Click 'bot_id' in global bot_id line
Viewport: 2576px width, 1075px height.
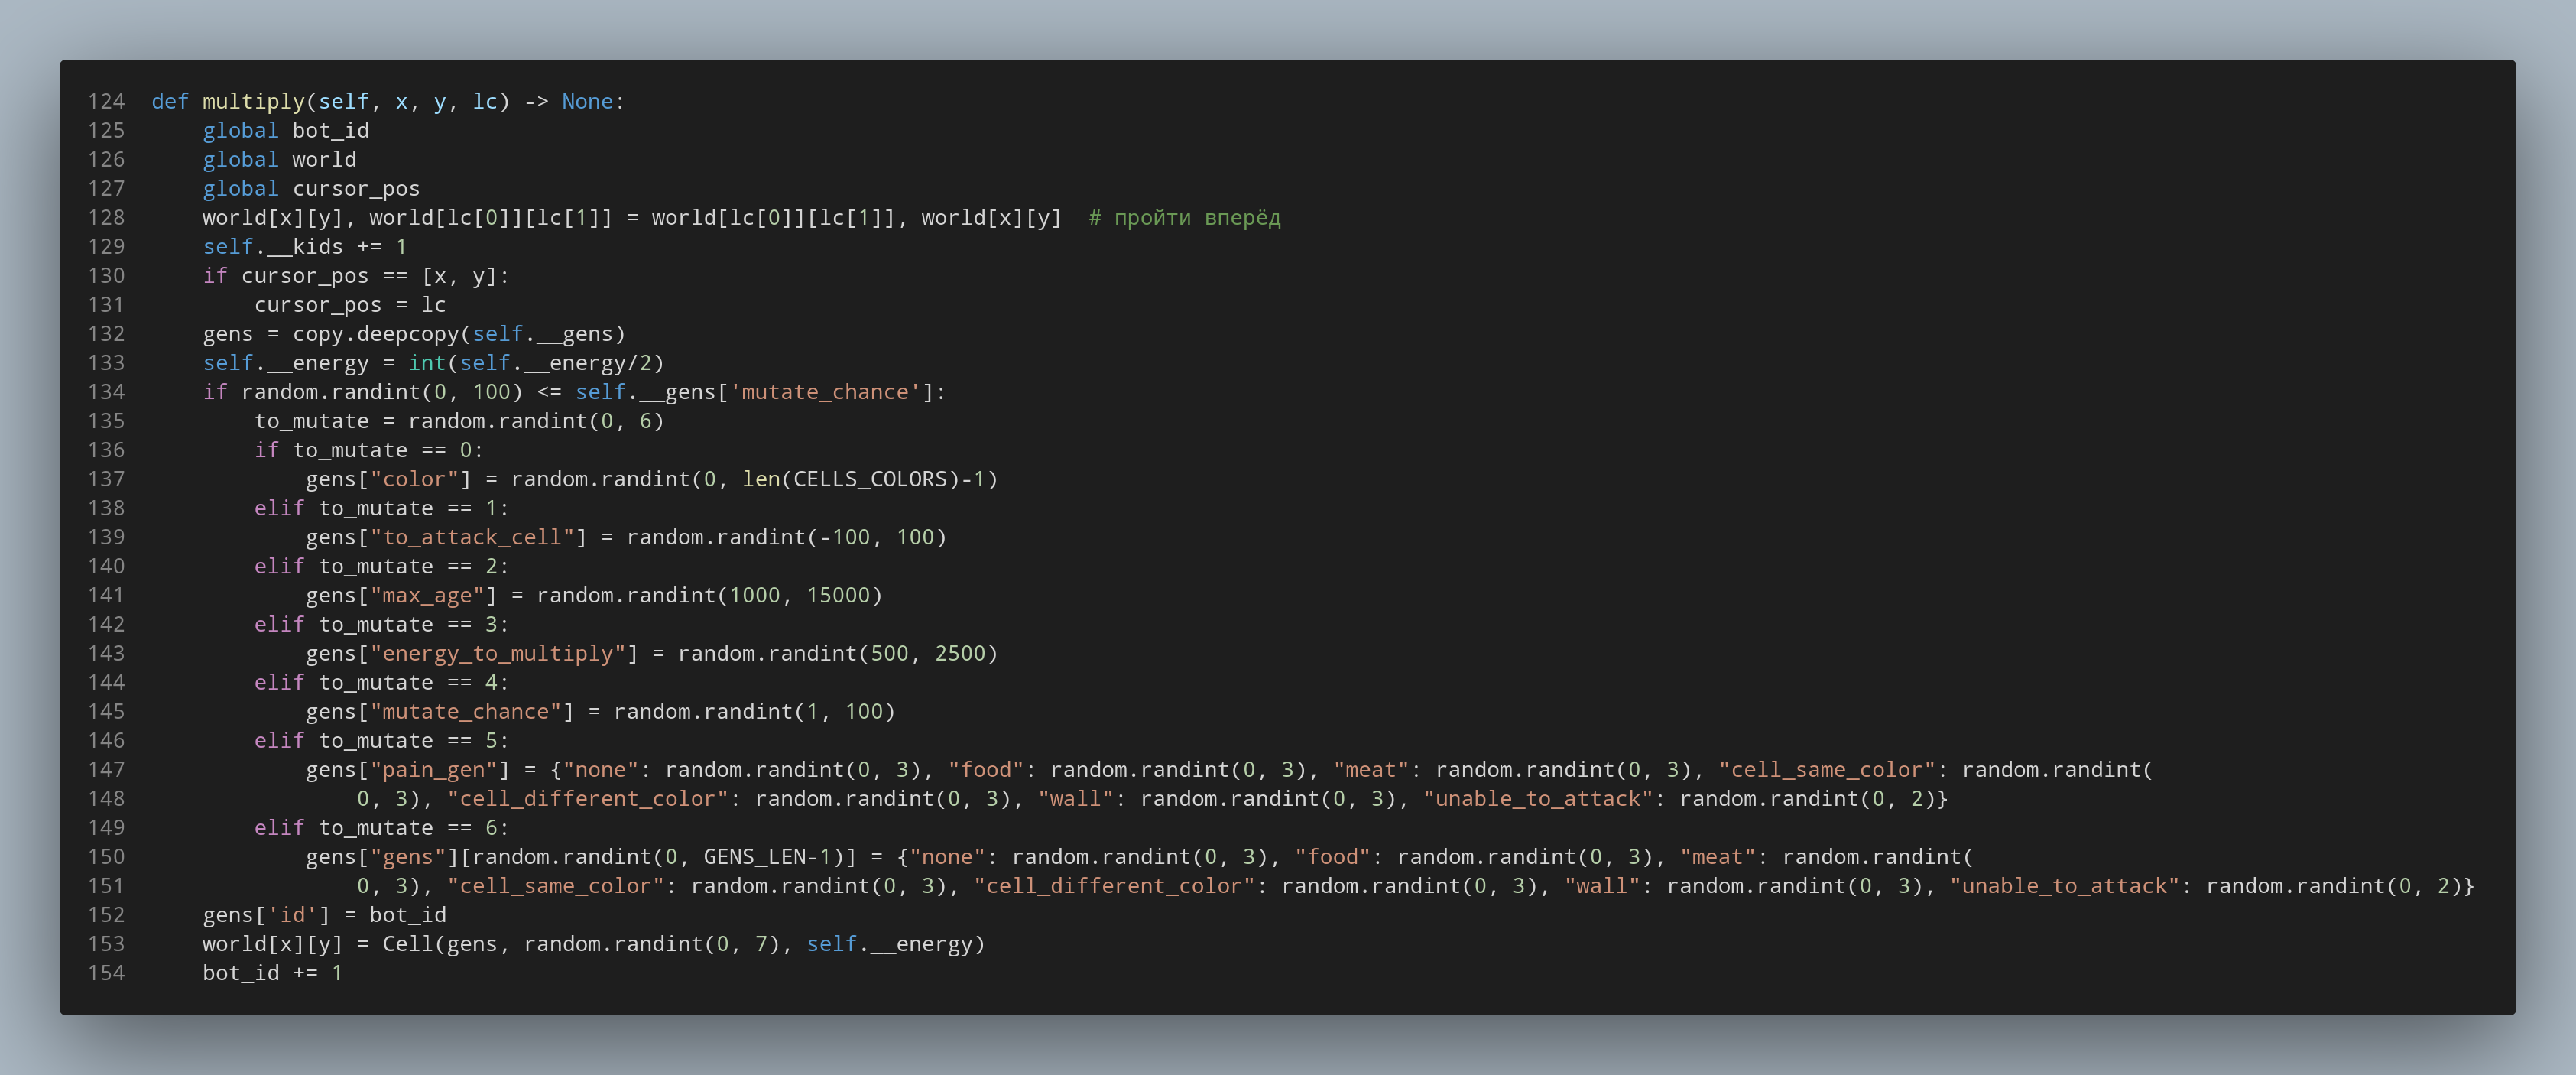(x=331, y=131)
